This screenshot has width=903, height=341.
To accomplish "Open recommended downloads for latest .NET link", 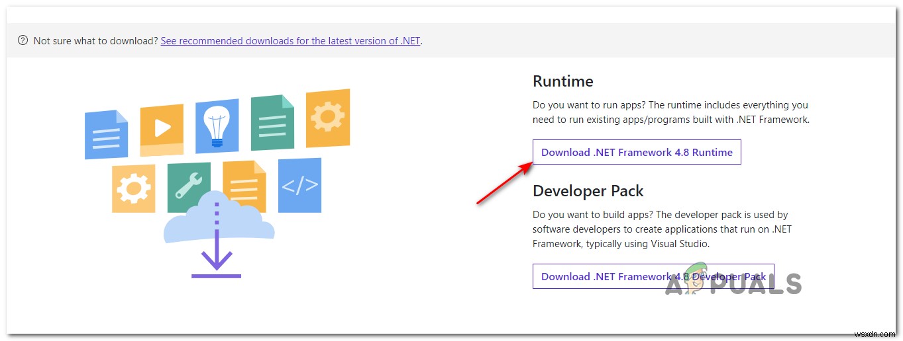I will (290, 40).
